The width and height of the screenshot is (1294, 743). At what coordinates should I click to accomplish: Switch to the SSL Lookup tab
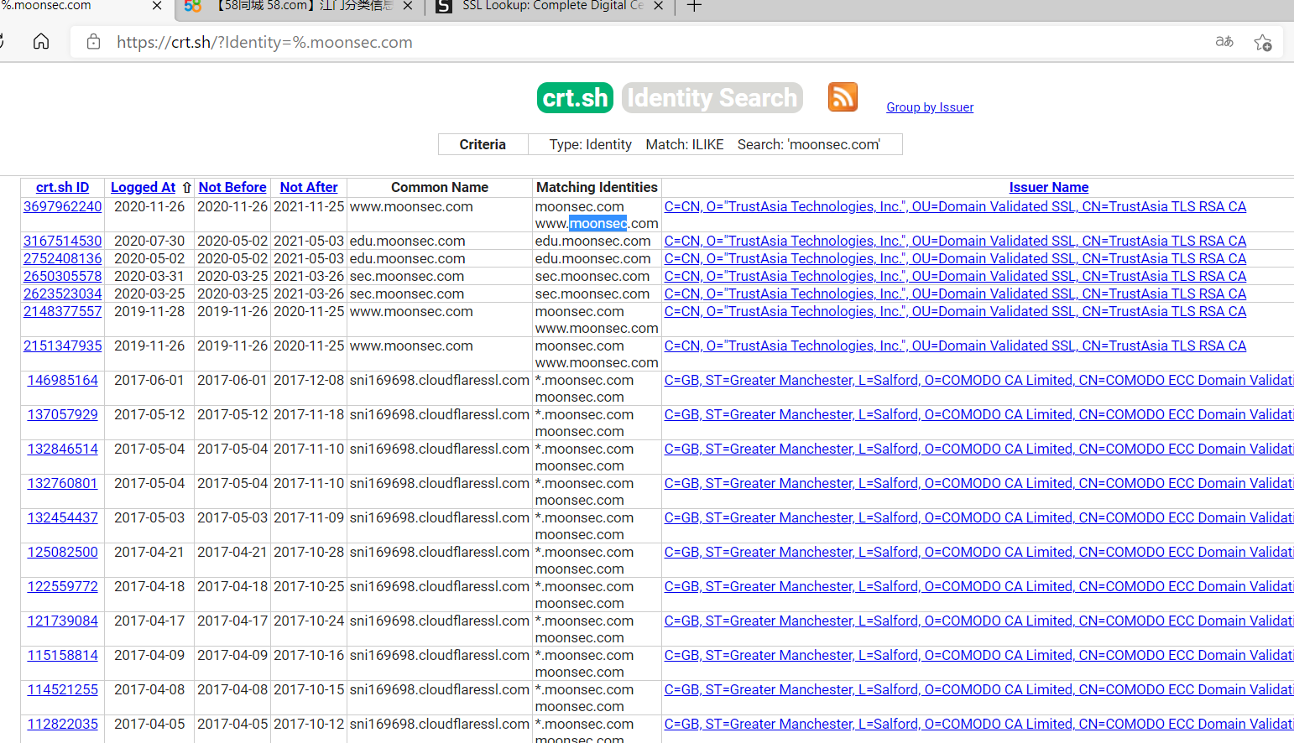[x=550, y=7]
